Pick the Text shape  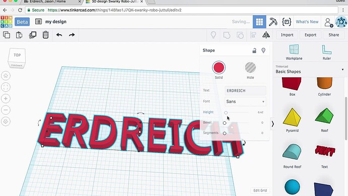point(324,156)
